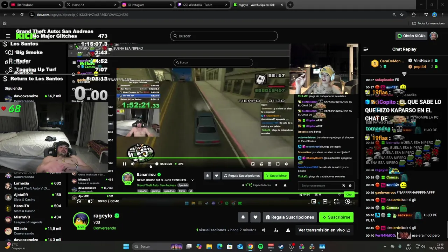Open davooxeneize 14,2 mil sidebar channel
The height and width of the screenshot is (252, 448).
click(33, 98)
